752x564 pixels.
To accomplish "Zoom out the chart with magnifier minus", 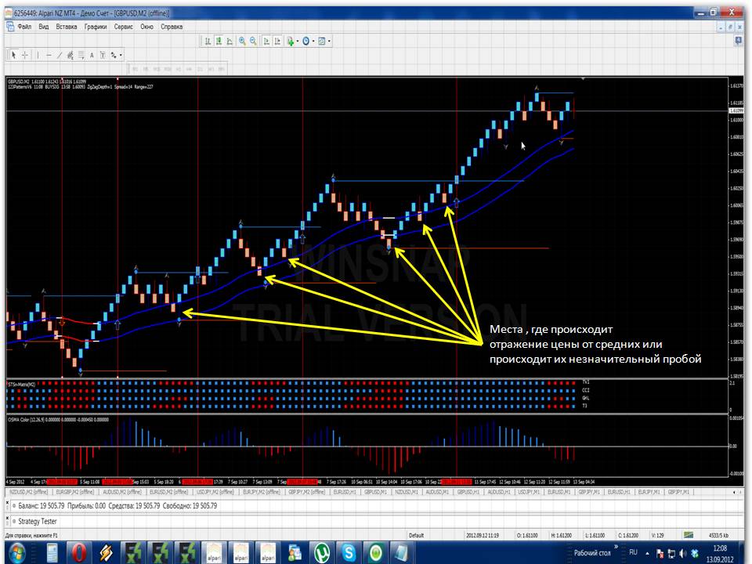I will coord(253,42).
